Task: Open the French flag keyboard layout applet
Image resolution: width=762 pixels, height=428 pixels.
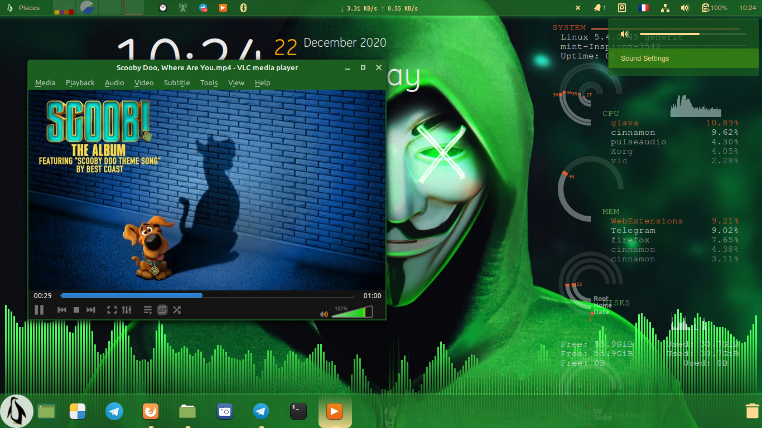Action: click(x=644, y=8)
